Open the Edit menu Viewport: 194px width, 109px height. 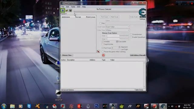pyautogui.click(x=67, y=7)
